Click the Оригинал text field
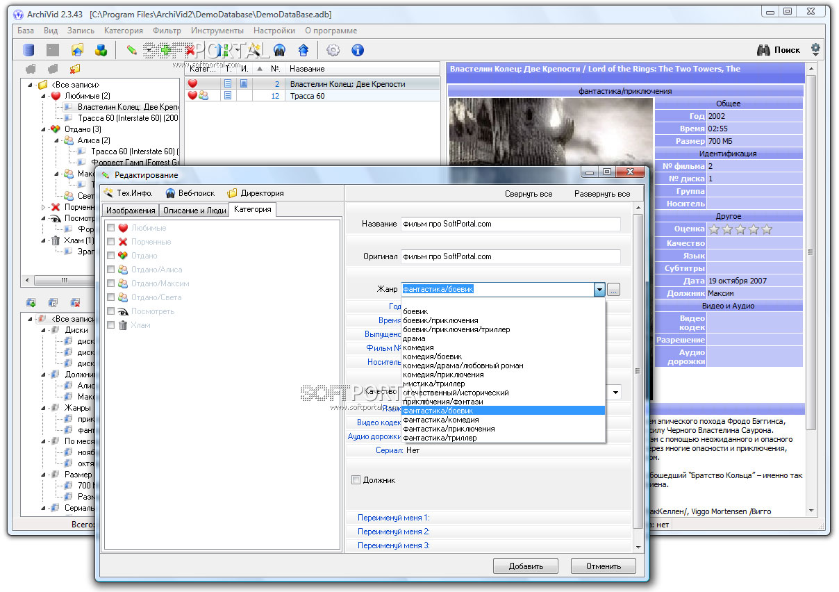839x592 pixels. pyautogui.click(x=510, y=256)
